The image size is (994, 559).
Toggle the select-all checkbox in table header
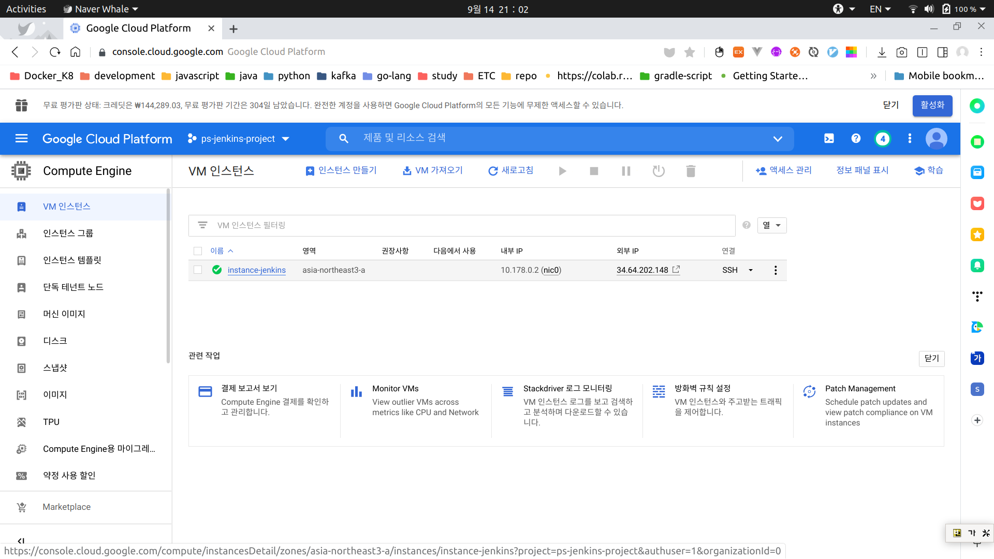coord(198,251)
